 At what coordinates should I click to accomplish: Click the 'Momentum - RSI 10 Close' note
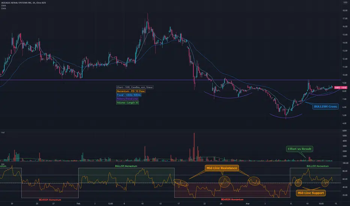click(131, 91)
